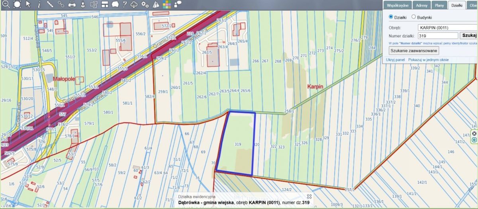Select the full extent zoom tool
Viewport: 478px width, 209px height.
pyautogui.click(x=17, y=5)
